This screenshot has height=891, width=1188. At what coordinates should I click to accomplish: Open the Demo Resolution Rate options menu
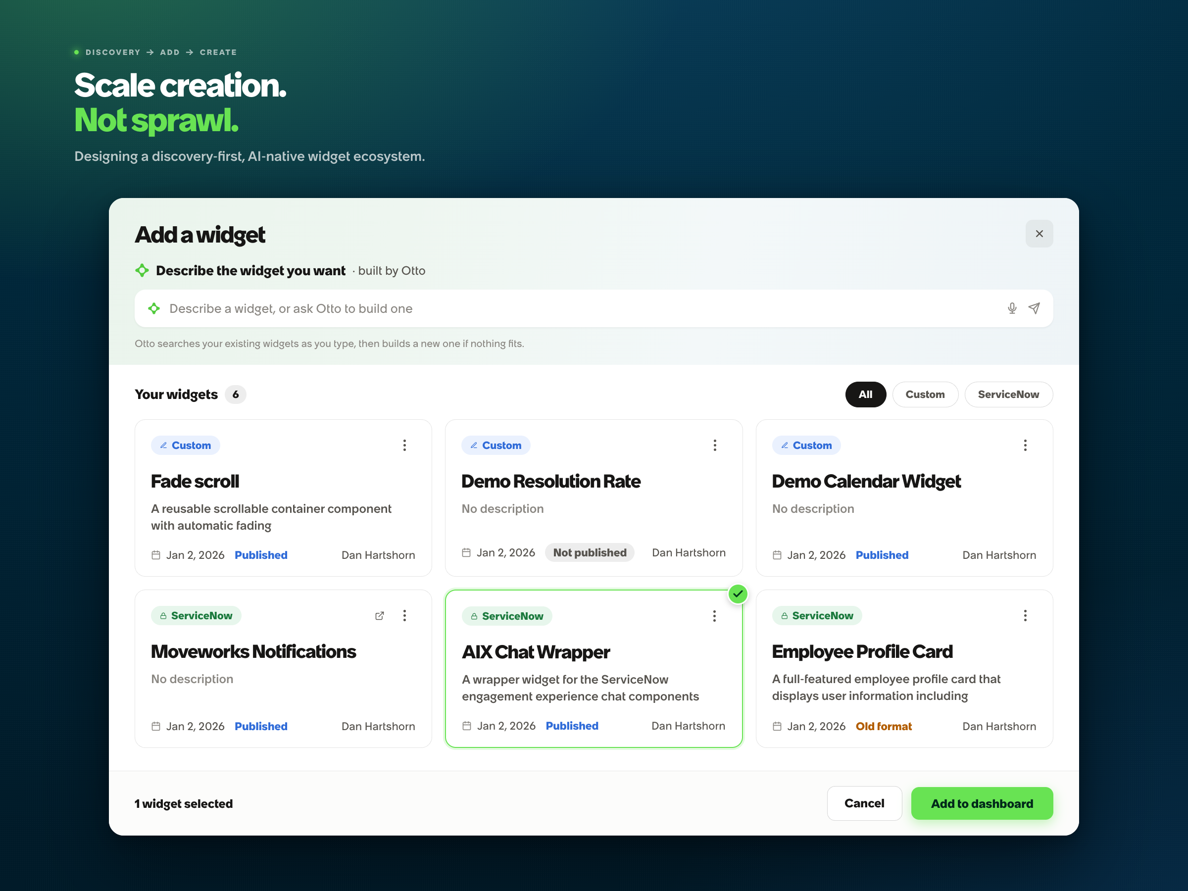[715, 445]
